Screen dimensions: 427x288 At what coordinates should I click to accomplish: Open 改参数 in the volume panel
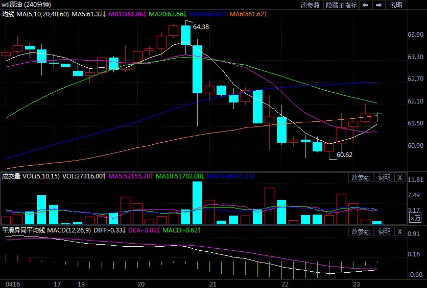click(x=361, y=177)
